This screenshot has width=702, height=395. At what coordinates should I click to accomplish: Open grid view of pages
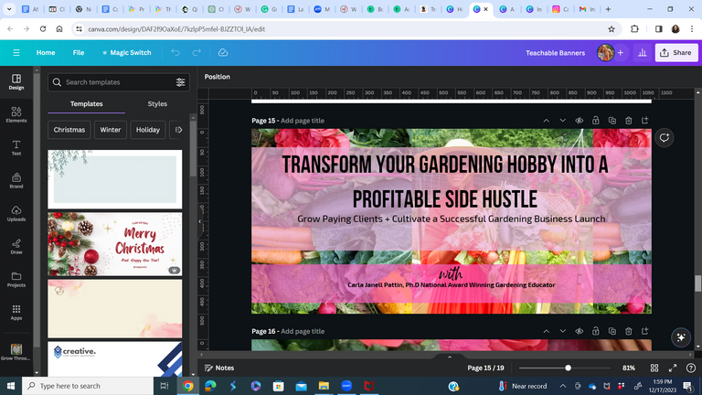pos(654,368)
